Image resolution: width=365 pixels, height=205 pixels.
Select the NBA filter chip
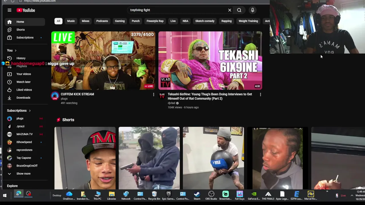pyautogui.click(x=185, y=21)
